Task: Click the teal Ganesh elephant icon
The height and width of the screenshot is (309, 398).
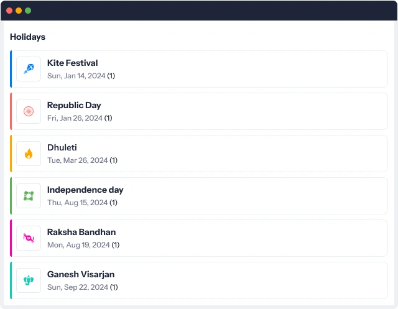Action: pos(29,280)
